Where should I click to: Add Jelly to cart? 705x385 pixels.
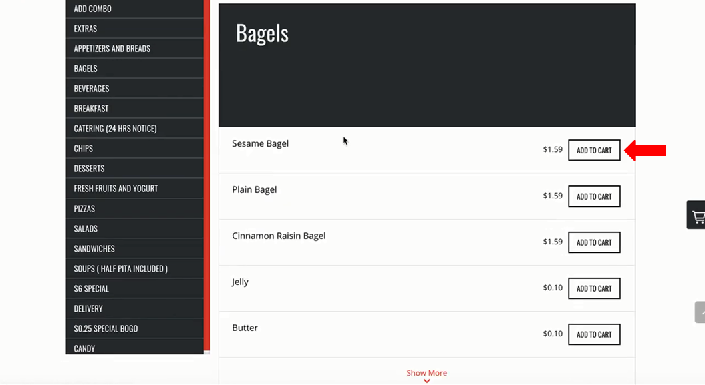[x=594, y=288]
